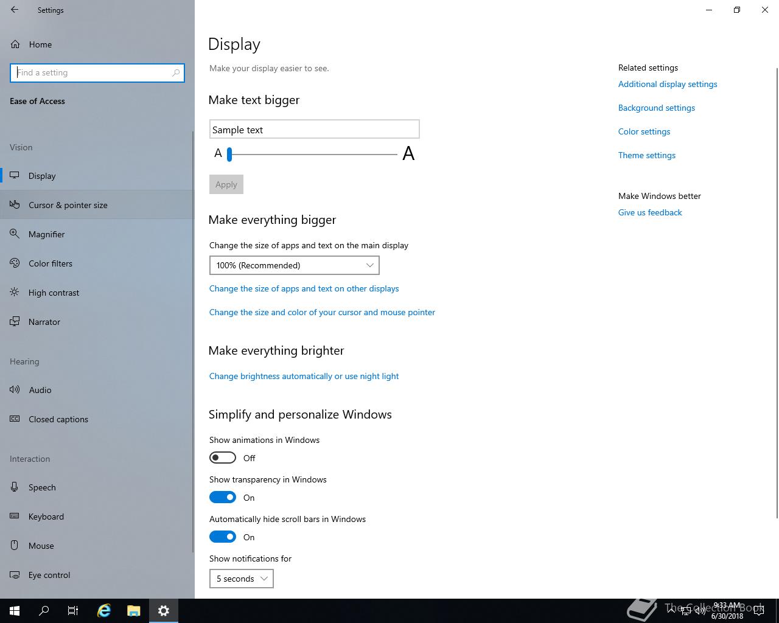Click the Mouse icon in sidebar
The height and width of the screenshot is (623, 779).
point(15,546)
